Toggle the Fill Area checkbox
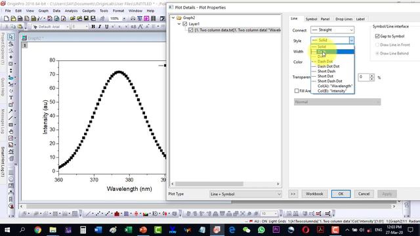 pos(297,90)
